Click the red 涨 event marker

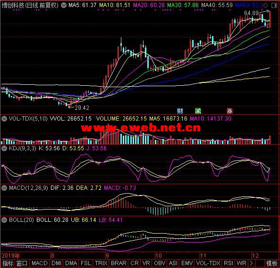tap(229, 111)
